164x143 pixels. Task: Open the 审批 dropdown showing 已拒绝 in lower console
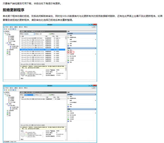34,95
